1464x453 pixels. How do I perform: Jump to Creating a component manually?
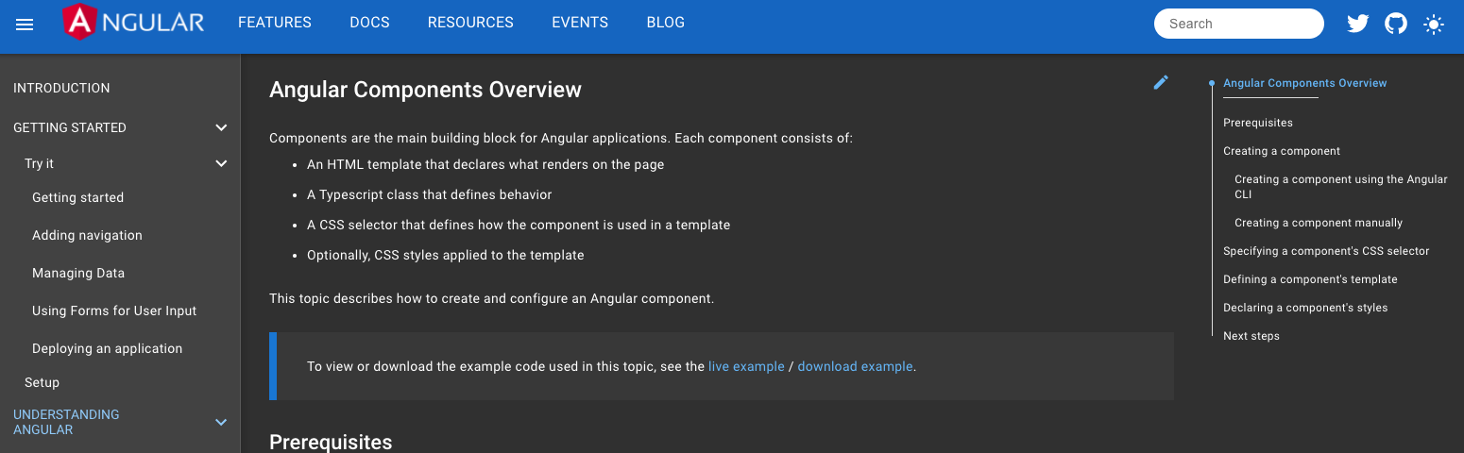click(x=1319, y=223)
